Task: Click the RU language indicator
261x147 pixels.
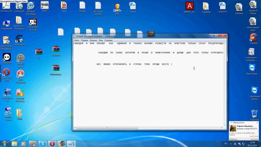Action: tap(226, 143)
